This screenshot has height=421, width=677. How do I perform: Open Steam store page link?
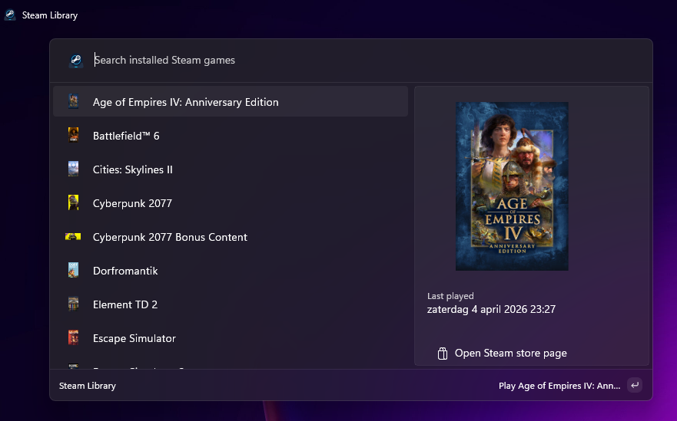[x=511, y=354]
